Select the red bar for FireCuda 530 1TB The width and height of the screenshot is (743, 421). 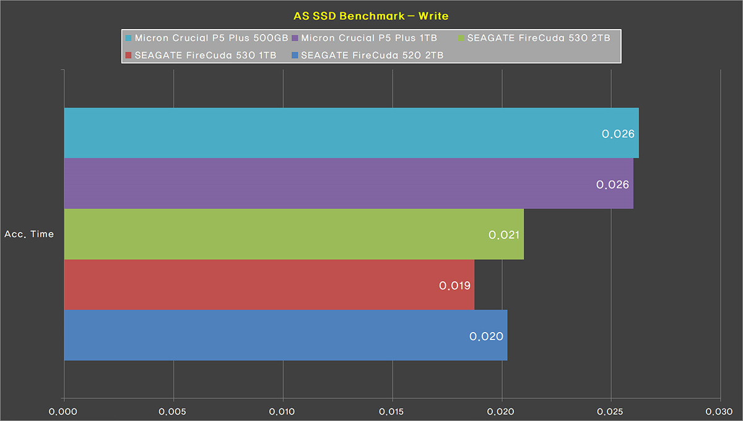point(269,285)
